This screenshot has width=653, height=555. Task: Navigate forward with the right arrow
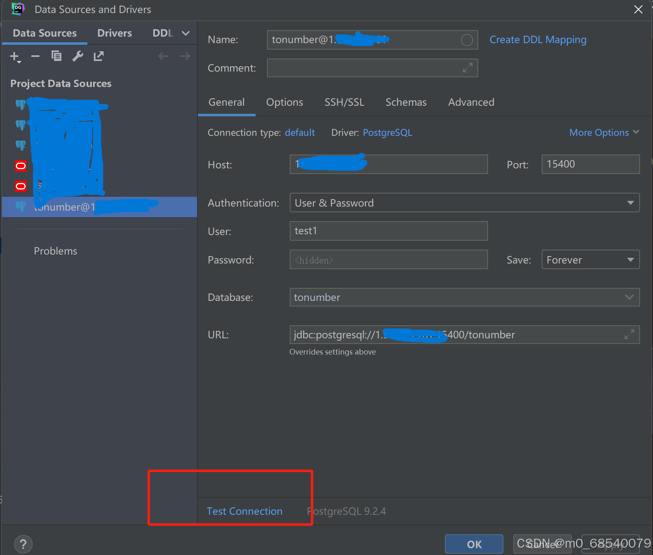click(x=185, y=56)
